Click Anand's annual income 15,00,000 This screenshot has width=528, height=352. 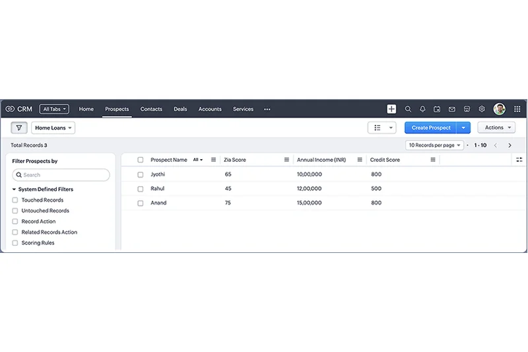point(309,203)
